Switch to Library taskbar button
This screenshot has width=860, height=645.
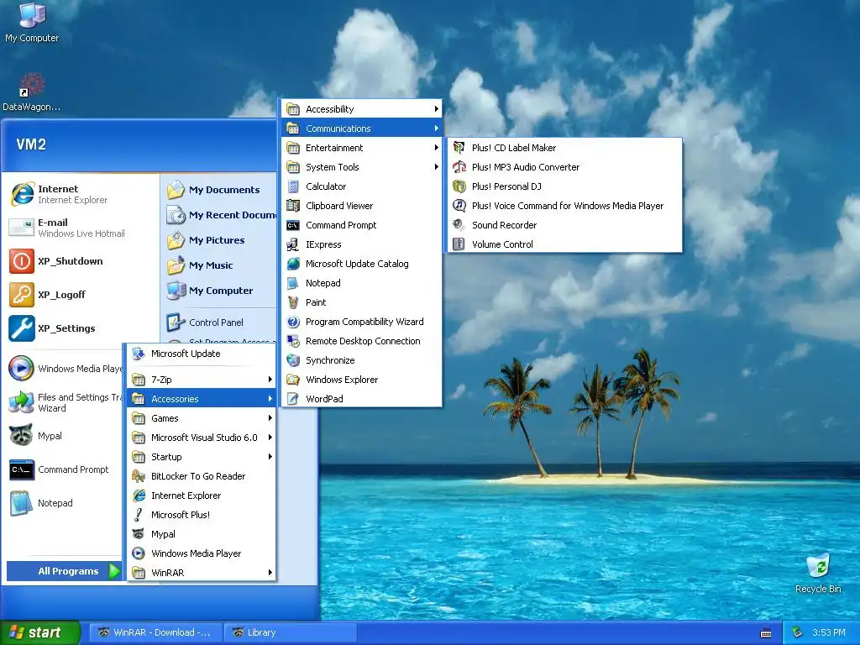290,632
